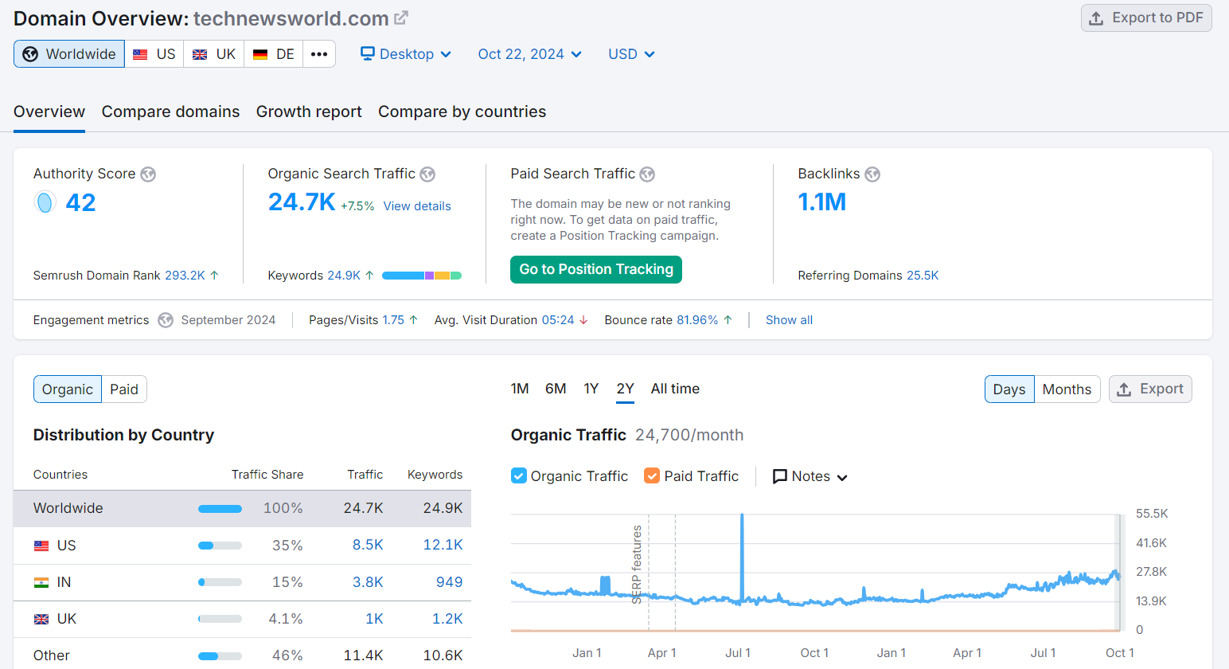Click IN traffic value 3.8K

coord(368,582)
